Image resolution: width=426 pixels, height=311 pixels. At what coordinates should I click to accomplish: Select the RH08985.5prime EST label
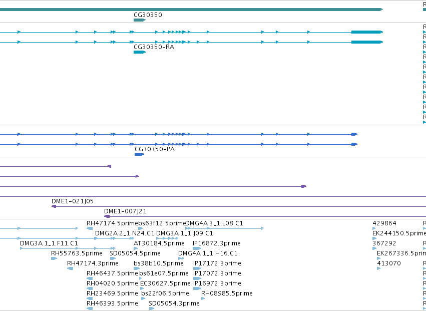227,293
